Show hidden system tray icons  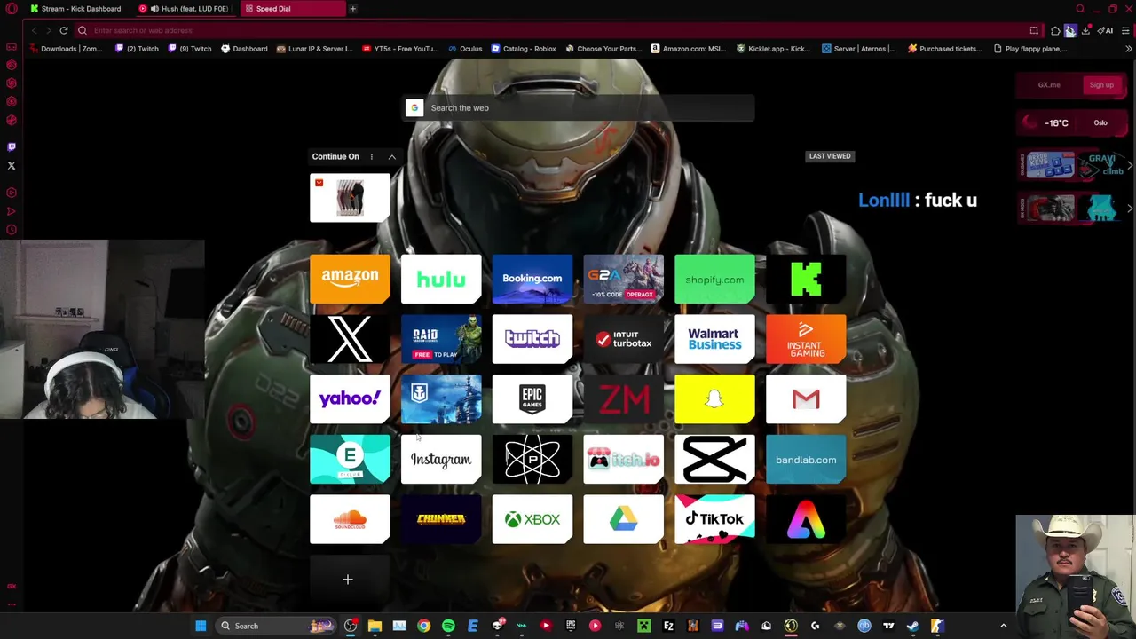tap(1004, 626)
